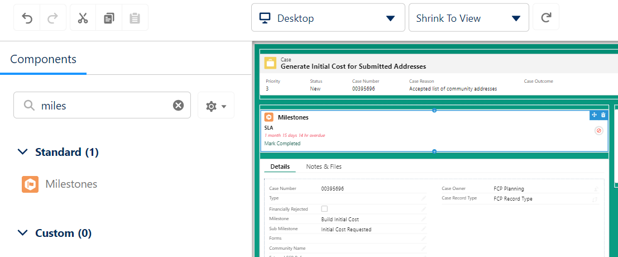This screenshot has height=257, width=618.
Task: Add component below the Milestones block
Action: pos(434,151)
